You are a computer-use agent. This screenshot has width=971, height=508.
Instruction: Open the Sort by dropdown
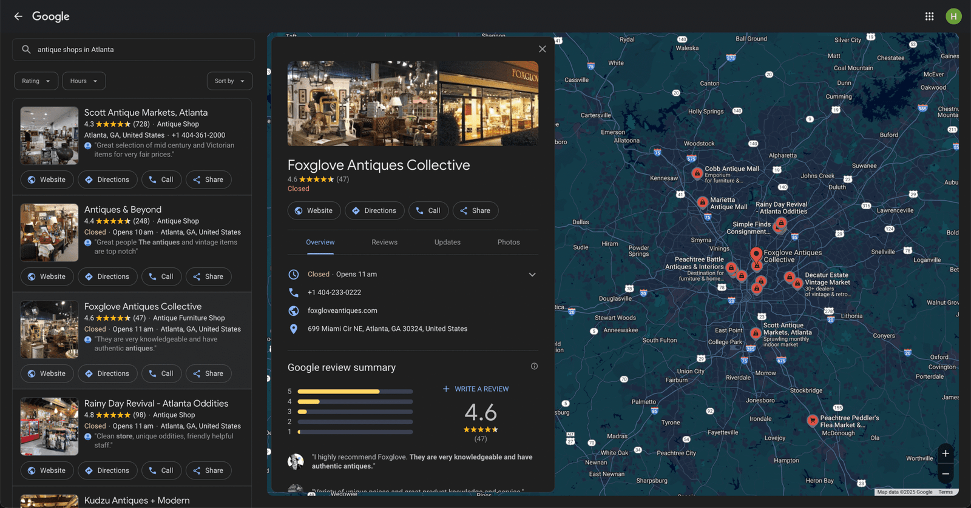(229, 81)
